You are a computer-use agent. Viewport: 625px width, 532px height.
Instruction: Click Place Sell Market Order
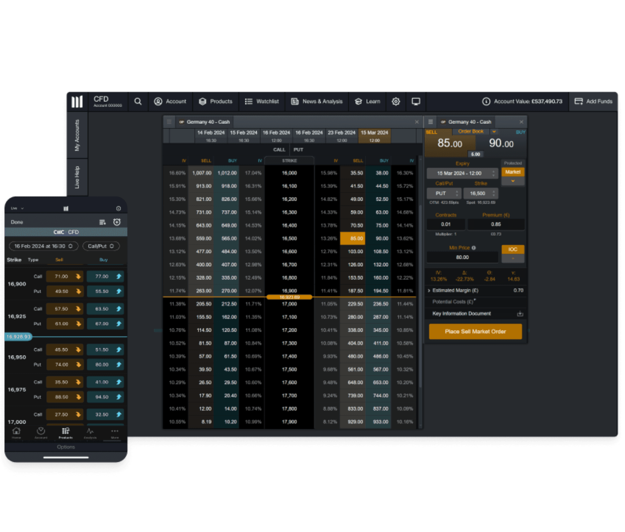(475, 332)
